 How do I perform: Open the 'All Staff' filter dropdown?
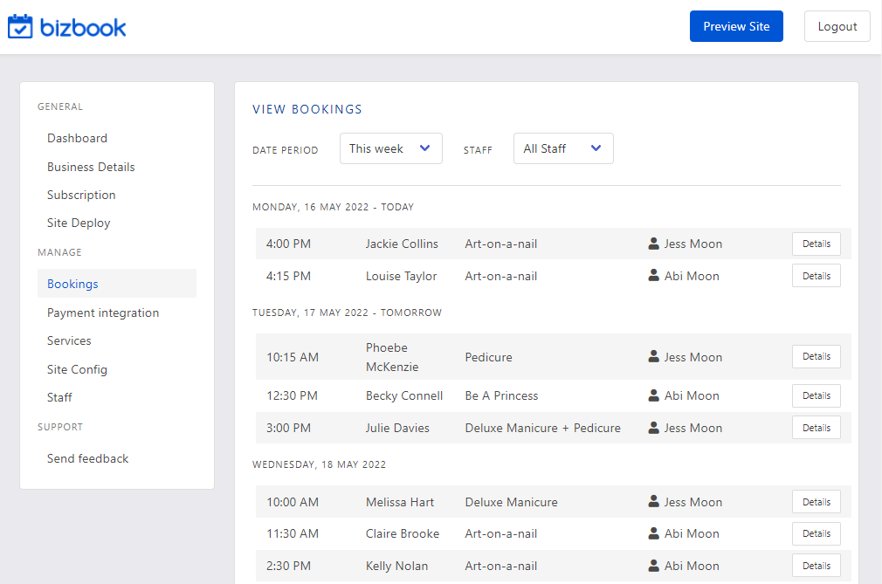pyautogui.click(x=563, y=148)
